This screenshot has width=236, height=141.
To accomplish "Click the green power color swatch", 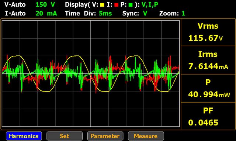I will coord(131,5).
